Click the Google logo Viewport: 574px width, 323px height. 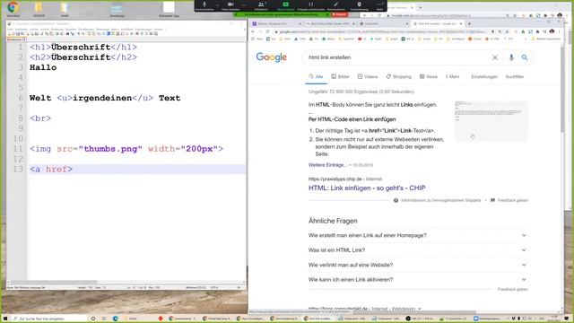point(271,57)
